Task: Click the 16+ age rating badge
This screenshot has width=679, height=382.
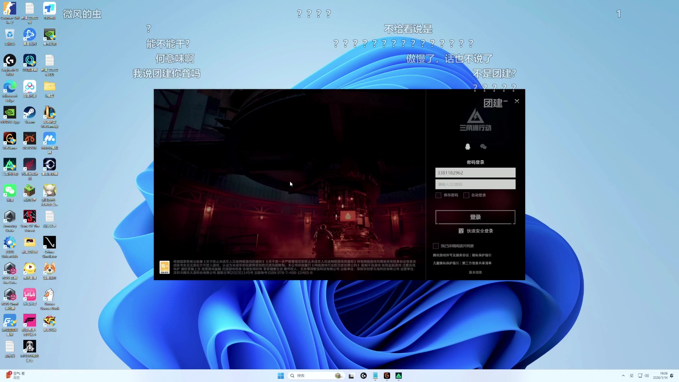Action: (164, 267)
